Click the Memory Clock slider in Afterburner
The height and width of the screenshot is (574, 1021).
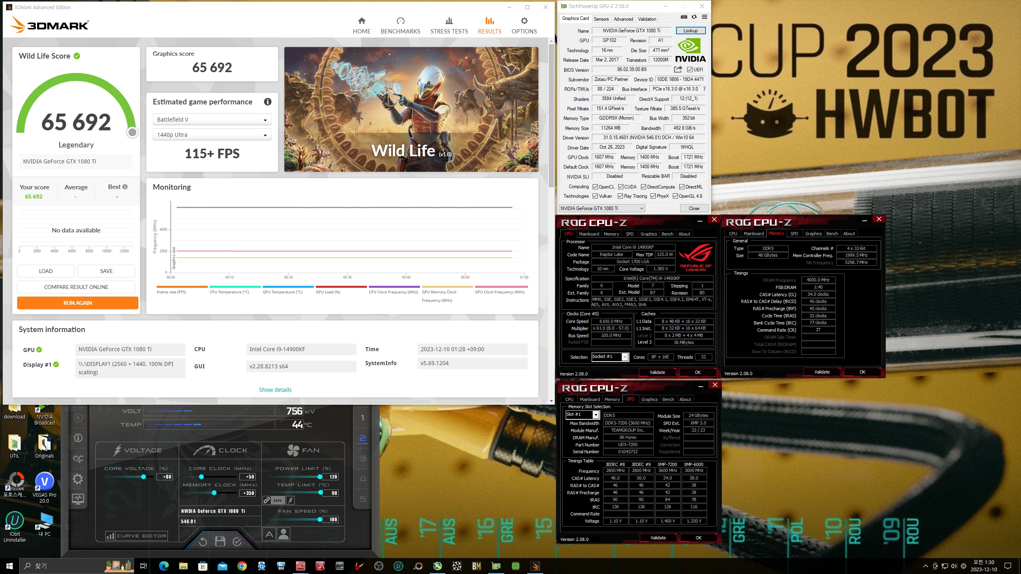click(x=211, y=493)
